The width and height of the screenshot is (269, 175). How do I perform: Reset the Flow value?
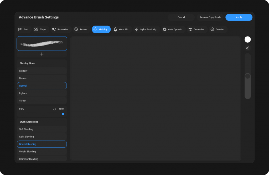(x=54, y=109)
